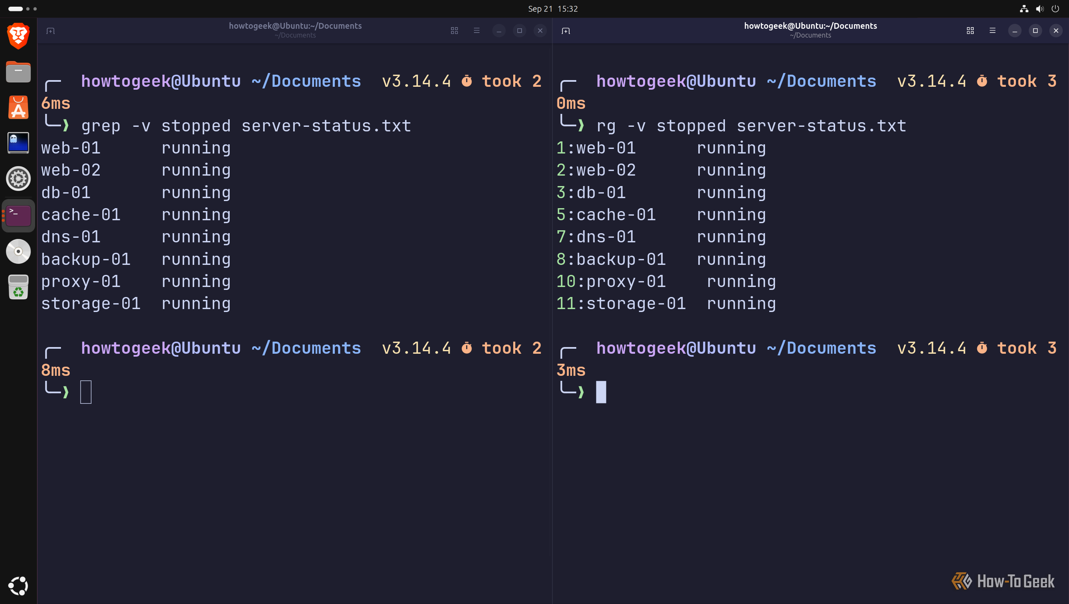
Task: Click '8ms' timing in left terminal
Action: 56,370
